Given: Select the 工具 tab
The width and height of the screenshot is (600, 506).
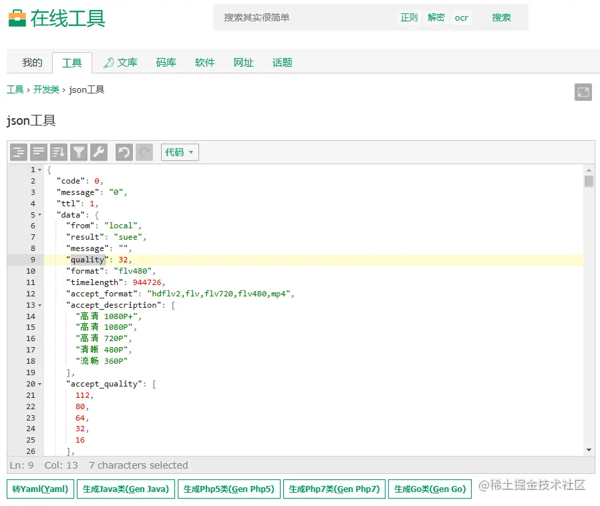Looking at the screenshot, I should (x=72, y=63).
